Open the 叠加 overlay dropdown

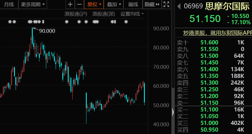(114, 5)
